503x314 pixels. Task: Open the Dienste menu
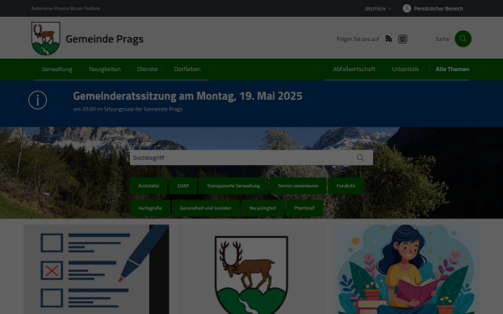click(148, 69)
